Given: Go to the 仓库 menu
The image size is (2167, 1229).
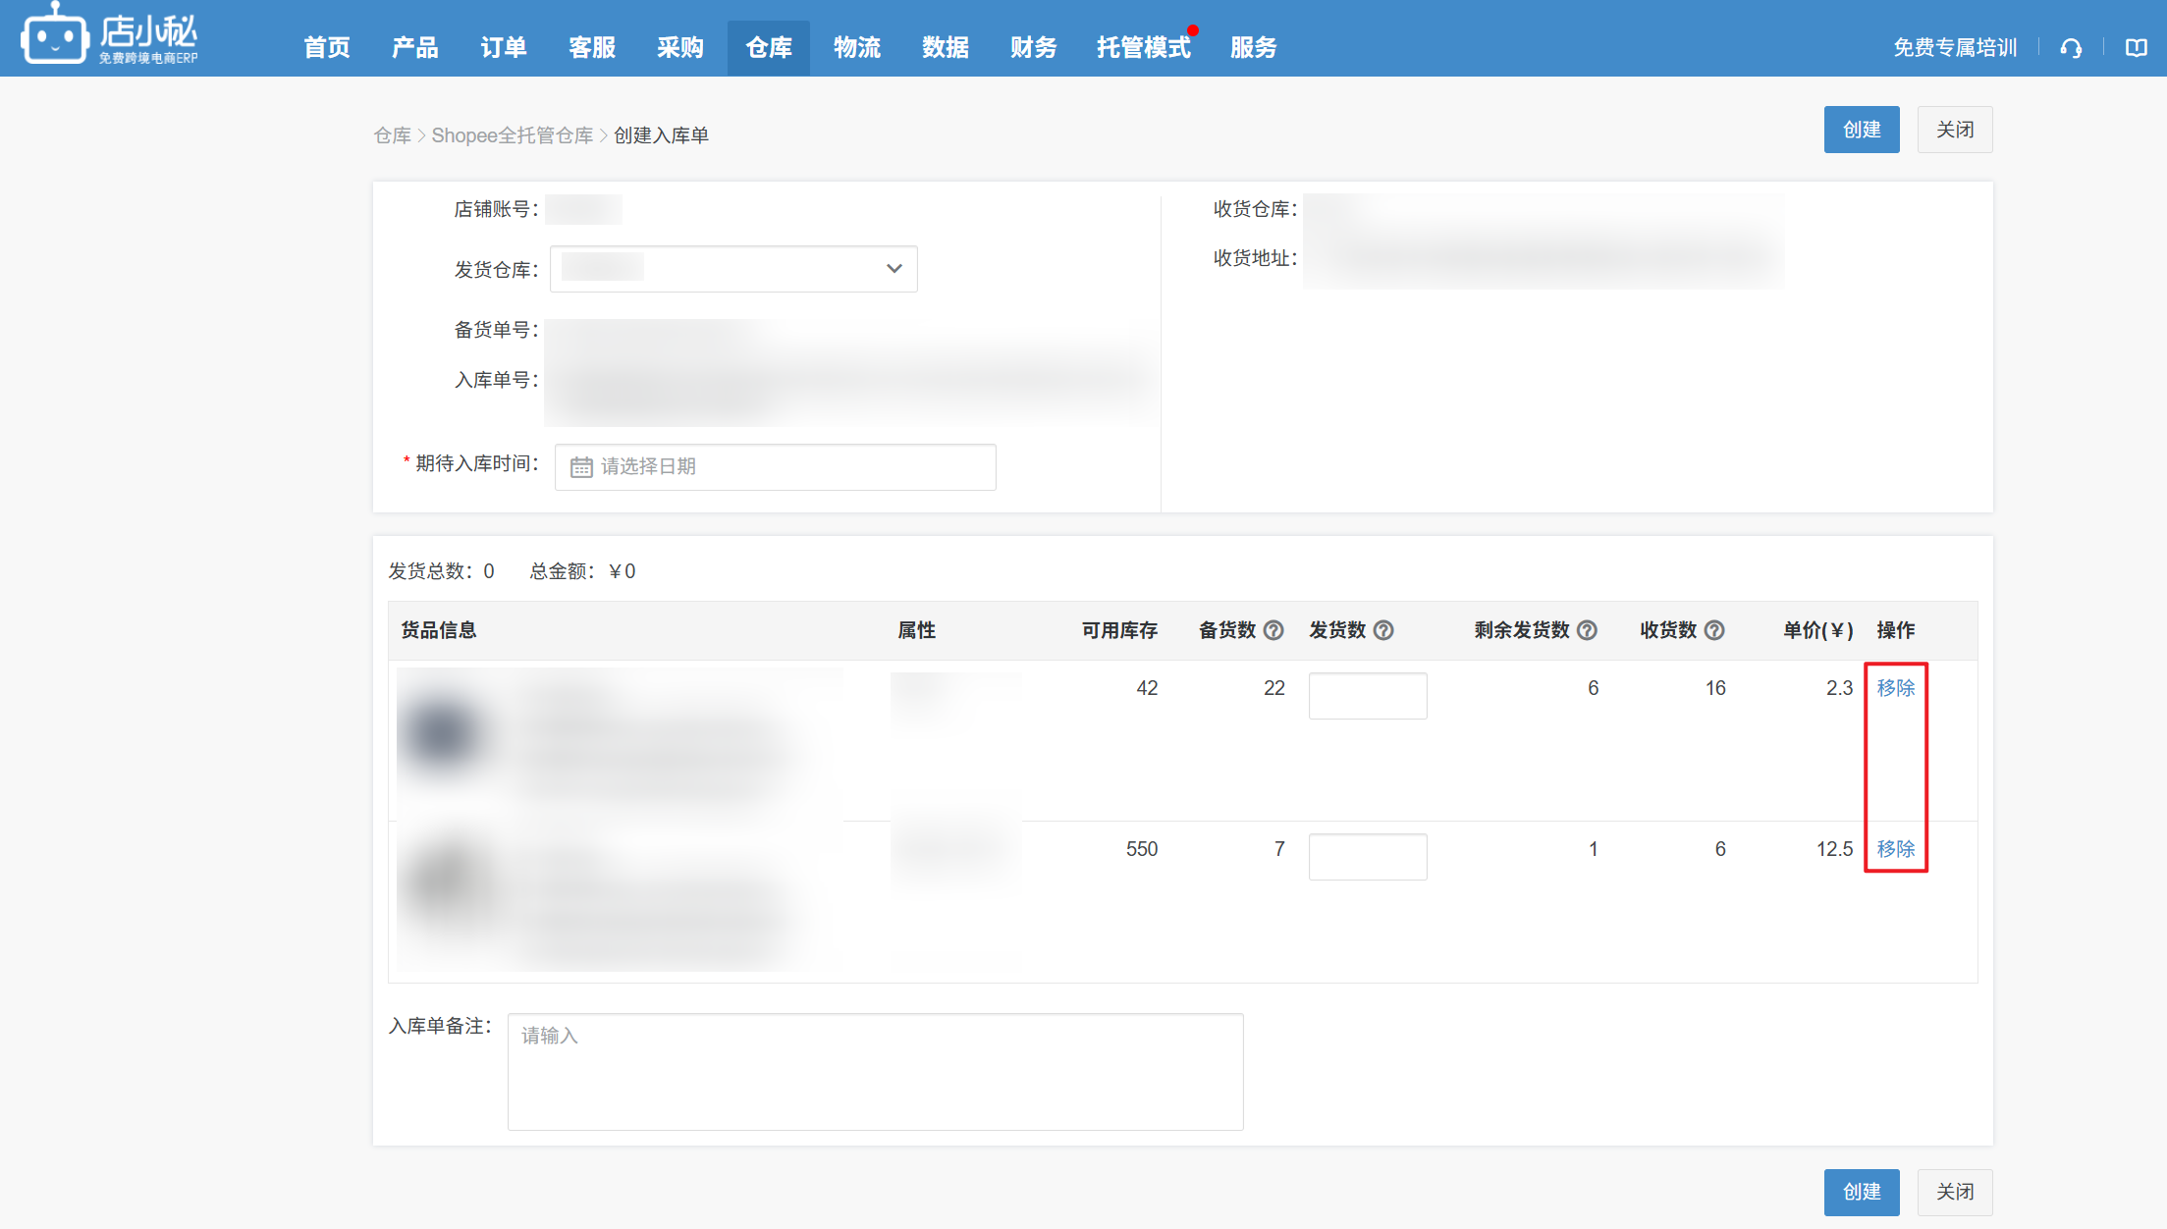Looking at the screenshot, I should click(x=768, y=47).
